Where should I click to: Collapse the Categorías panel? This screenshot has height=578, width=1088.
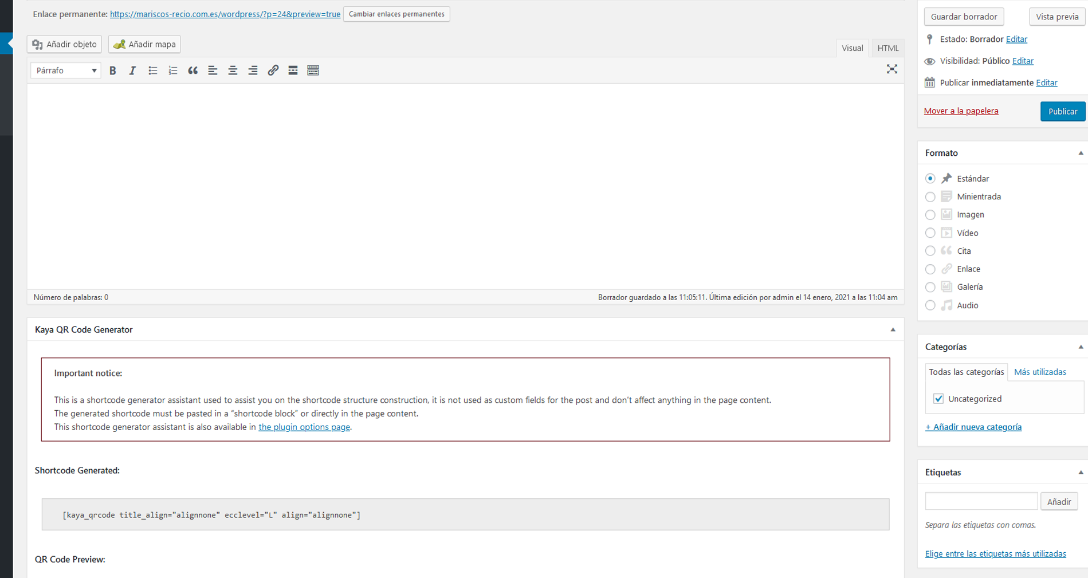pyautogui.click(x=1081, y=347)
